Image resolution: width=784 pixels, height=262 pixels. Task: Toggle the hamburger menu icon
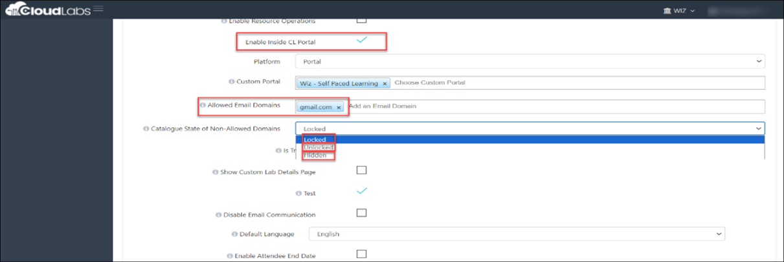[x=98, y=8]
